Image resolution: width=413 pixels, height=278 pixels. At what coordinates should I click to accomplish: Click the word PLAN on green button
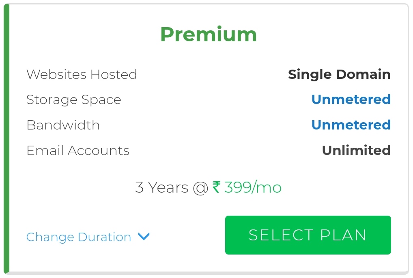pos(343,235)
